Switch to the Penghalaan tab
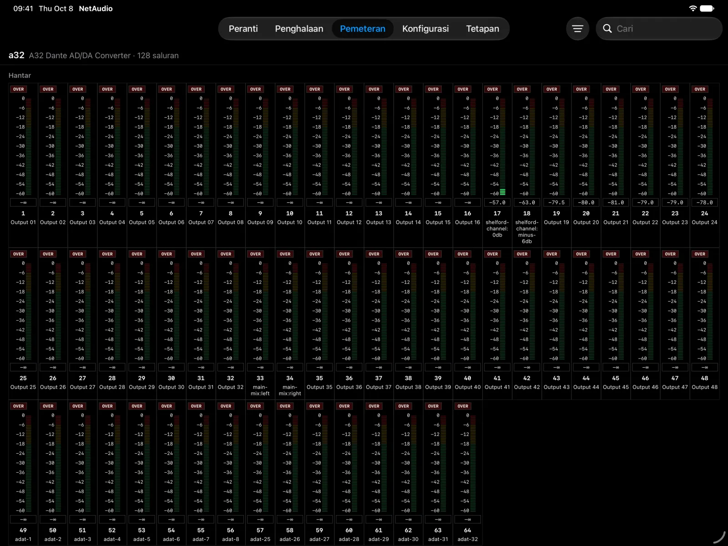 tap(299, 29)
